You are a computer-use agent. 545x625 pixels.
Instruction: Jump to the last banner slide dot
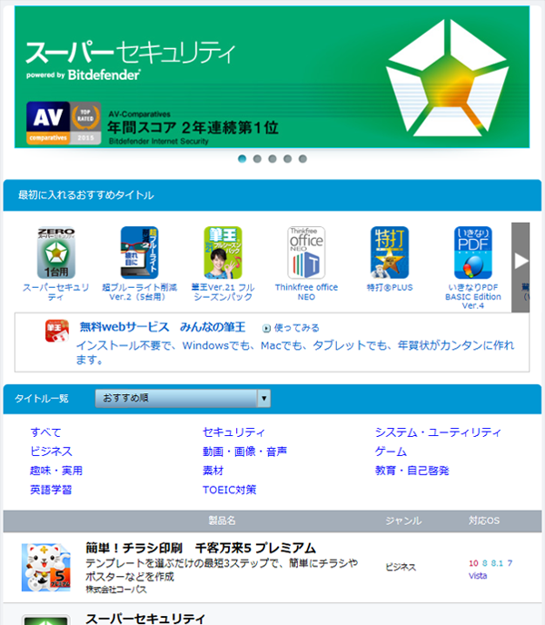pos(302,159)
